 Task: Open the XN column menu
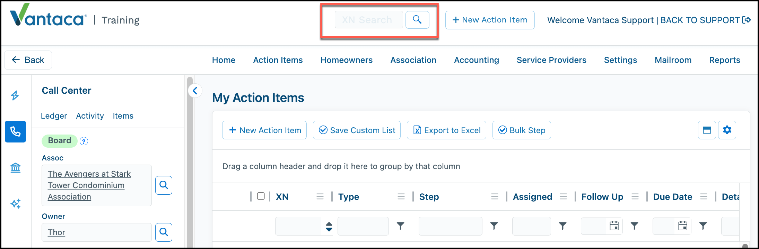(320, 196)
